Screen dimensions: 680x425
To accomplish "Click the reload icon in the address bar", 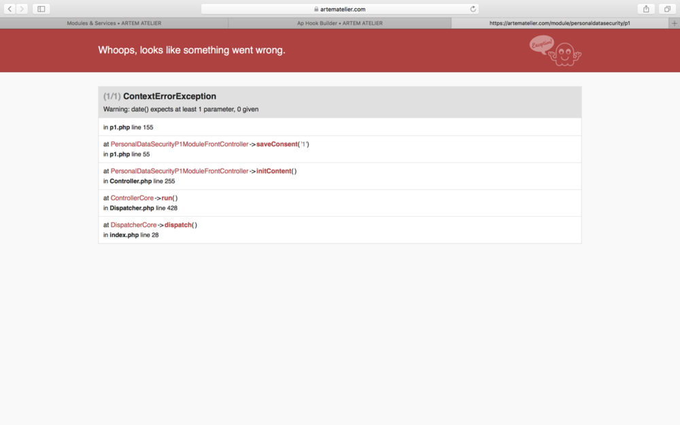I will (x=473, y=9).
